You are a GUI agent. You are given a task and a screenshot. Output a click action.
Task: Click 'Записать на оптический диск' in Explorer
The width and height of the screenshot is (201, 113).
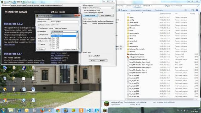pos(141,10)
